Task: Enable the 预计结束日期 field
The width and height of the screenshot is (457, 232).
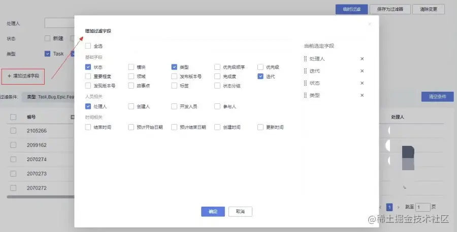Action: 174,127
